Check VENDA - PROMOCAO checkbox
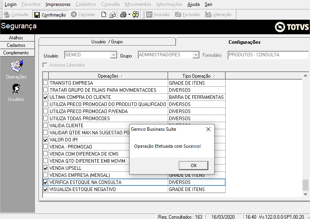Screen dimensions: 310x219 pos(45,147)
